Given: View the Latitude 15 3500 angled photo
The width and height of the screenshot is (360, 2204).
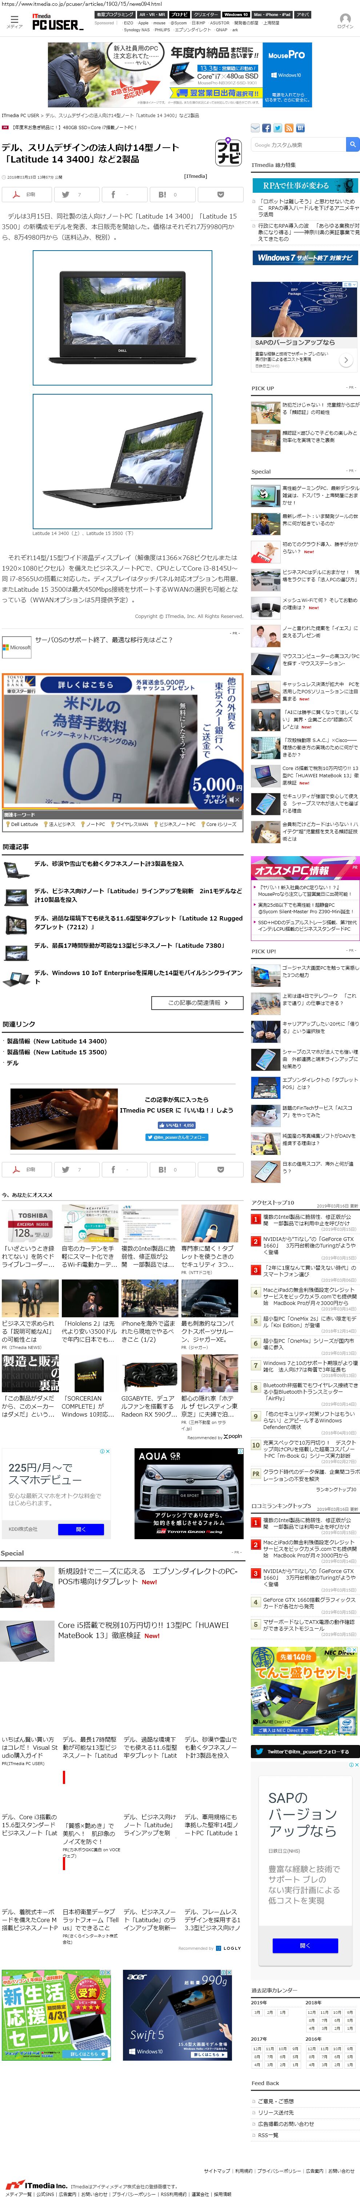Looking at the screenshot, I should tap(122, 460).
